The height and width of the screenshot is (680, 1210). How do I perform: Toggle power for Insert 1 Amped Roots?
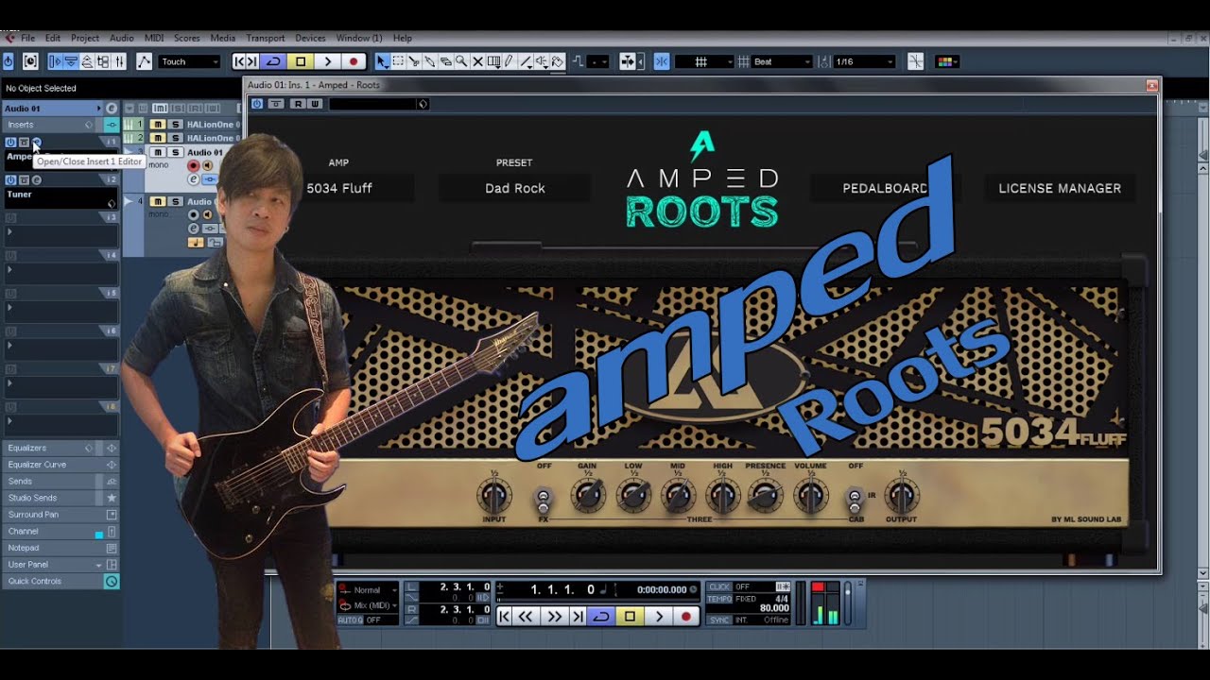coord(10,142)
